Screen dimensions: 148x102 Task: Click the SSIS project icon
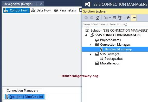point(92,35)
